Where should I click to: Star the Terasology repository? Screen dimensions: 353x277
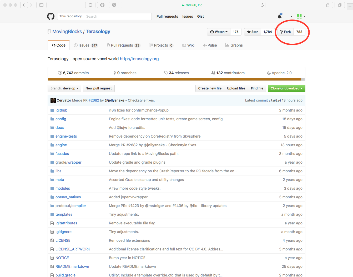[x=253, y=32]
